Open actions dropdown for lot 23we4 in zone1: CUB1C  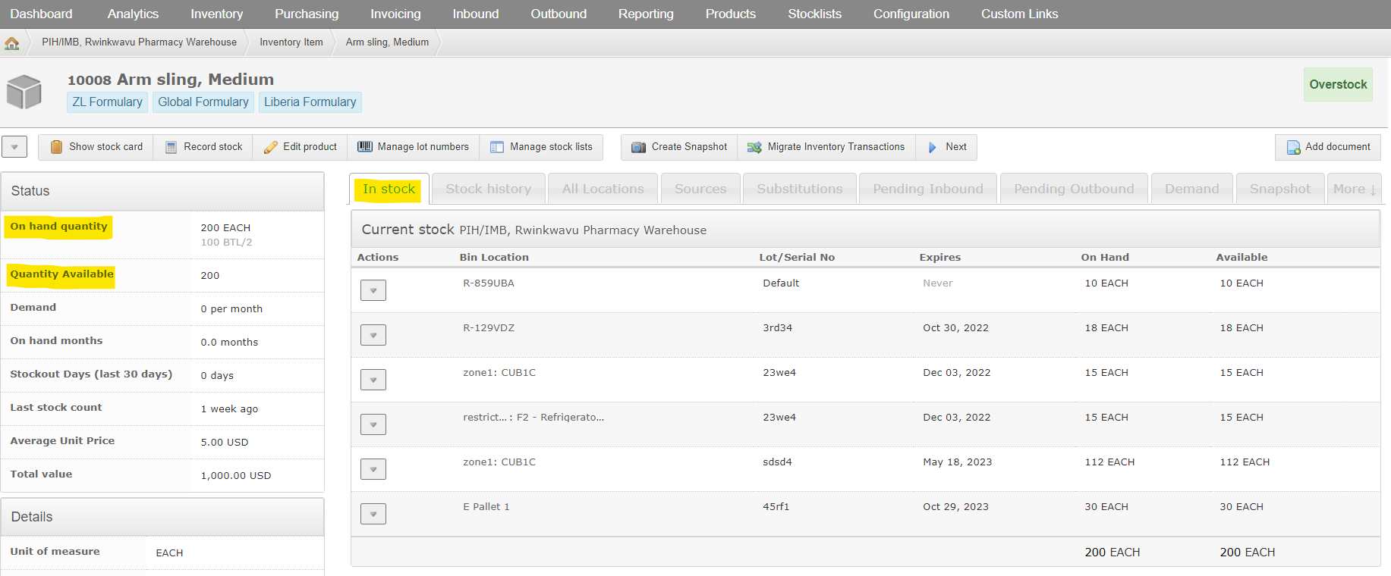click(x=373, y=380)
